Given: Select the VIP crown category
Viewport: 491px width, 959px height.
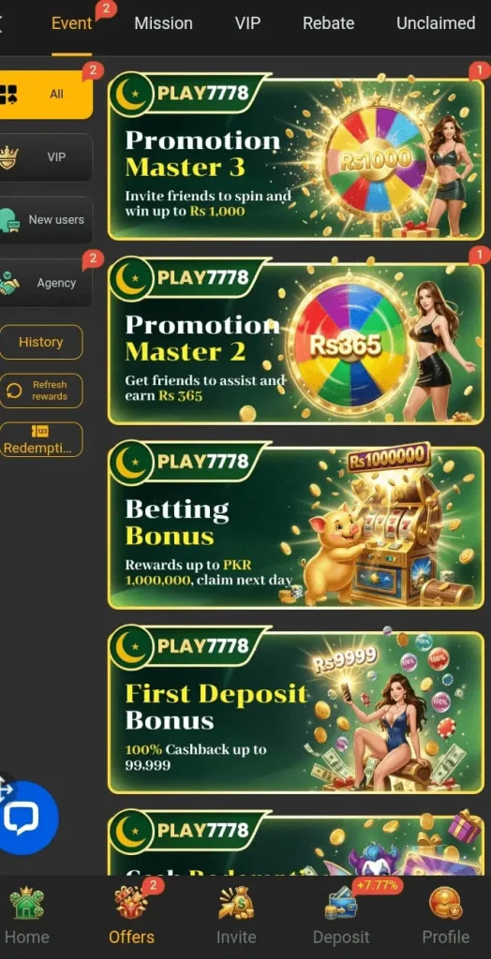Looking at the screenshot, I should 45,157.
